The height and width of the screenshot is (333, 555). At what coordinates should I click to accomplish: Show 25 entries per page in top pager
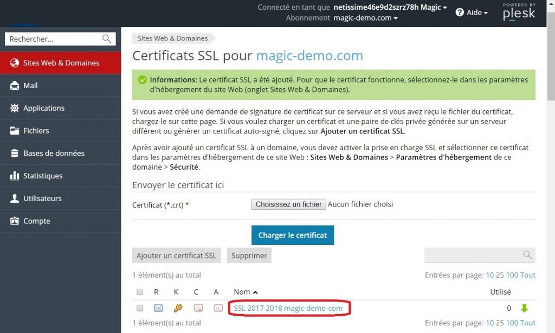click(x=500, y=275)
